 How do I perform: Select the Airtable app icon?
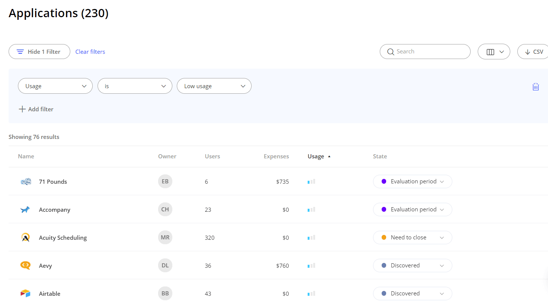coord(25,294)
